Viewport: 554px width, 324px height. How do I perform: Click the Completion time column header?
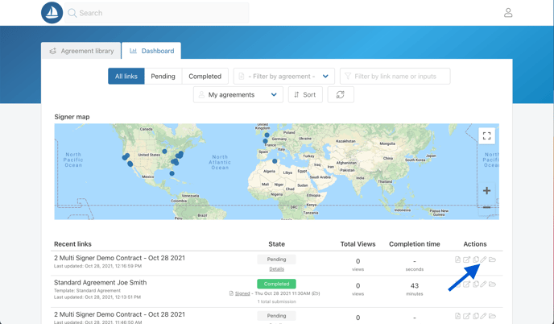tap(415, 244)
